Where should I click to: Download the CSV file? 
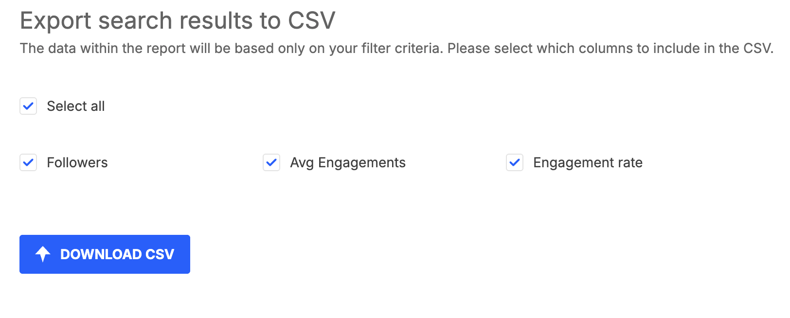pyautogui.click(x=105, y=254)
